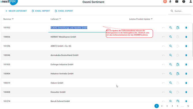Open the mail envelope icon
Screen dimensions: 193x109
(x=177, y=1)
